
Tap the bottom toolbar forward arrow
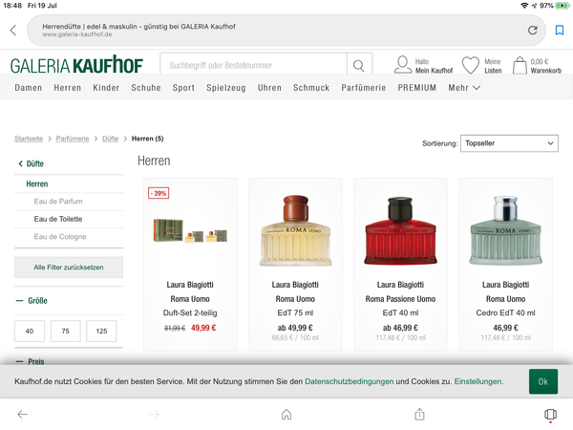pos(155,415)
